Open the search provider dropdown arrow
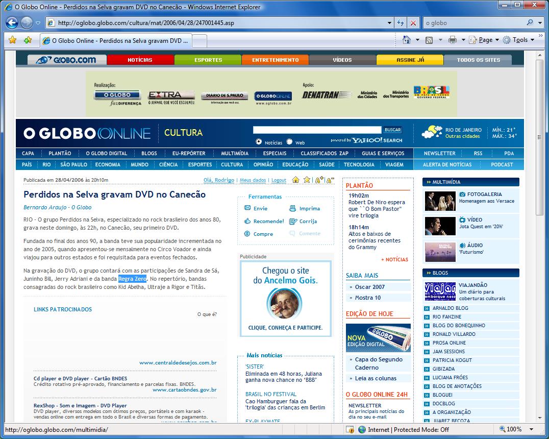This screenshot has height=439, width=549. click(x=540, y=23)
